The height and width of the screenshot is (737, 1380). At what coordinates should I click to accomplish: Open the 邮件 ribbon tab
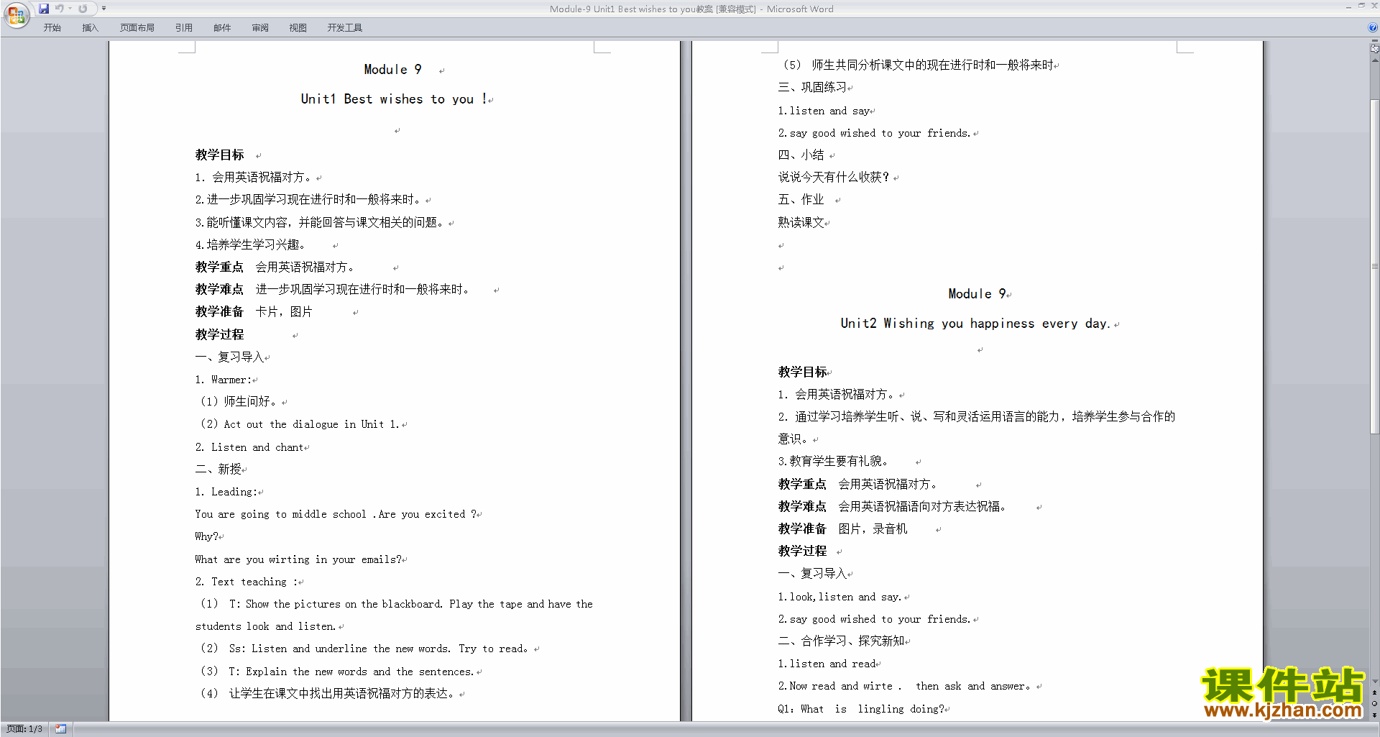click(x=222, y=28)
